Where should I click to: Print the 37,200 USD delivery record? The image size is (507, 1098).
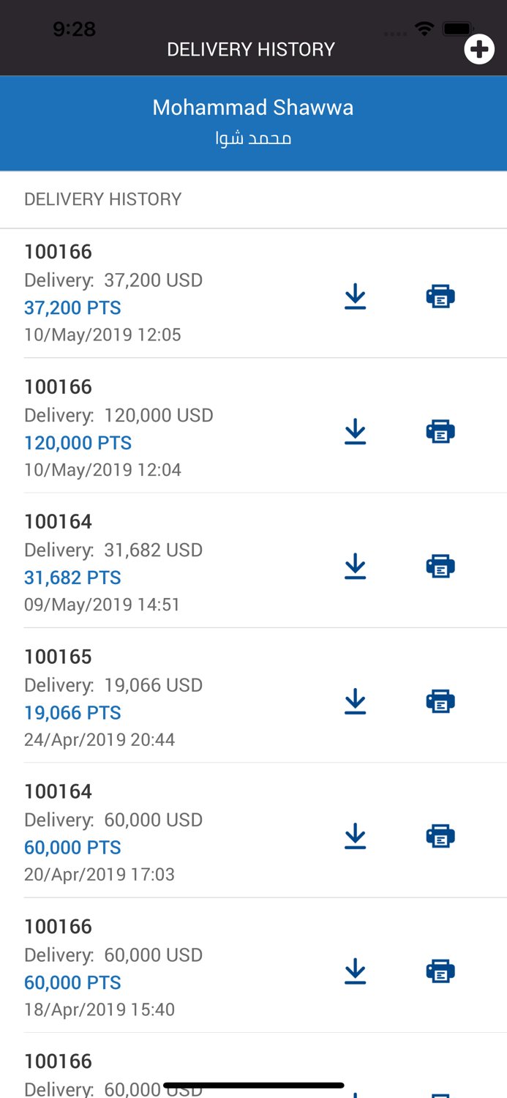[441, 296]
